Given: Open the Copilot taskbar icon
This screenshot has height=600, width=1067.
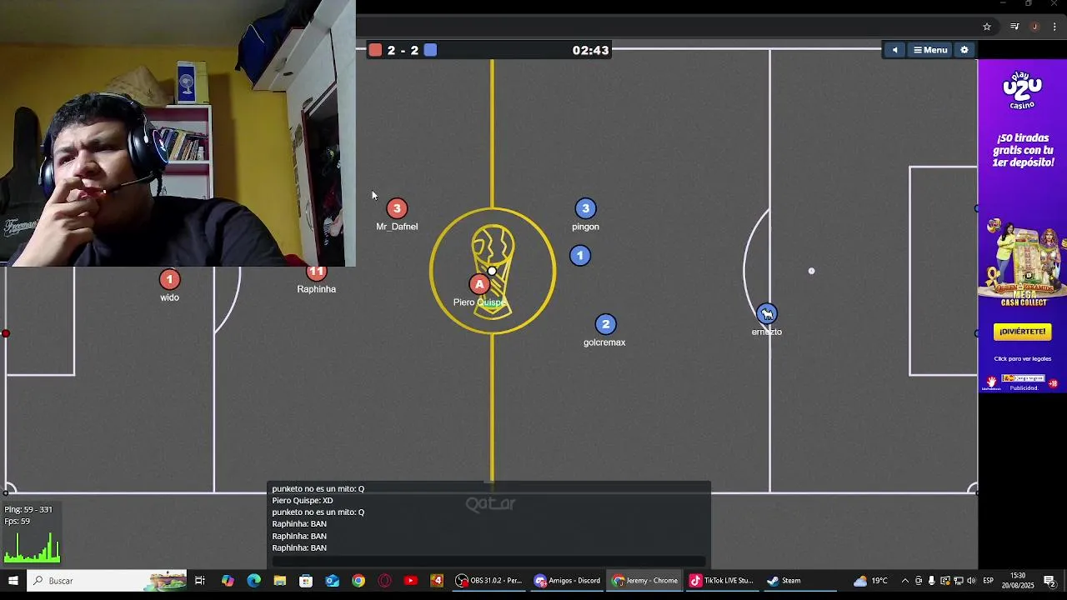Looking at the screenshot, I should point(228,581).
